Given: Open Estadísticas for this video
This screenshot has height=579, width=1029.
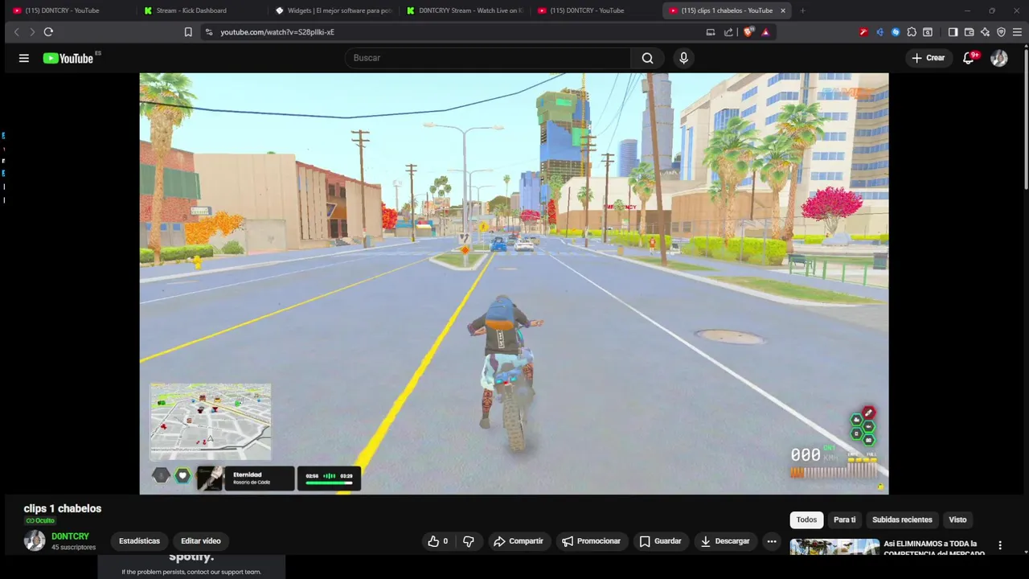Looking at the screenshot, I should [139, 541].
